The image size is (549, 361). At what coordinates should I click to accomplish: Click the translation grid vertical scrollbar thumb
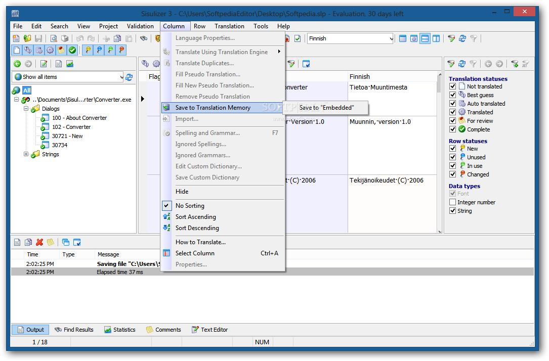click(x=439, y=84)
